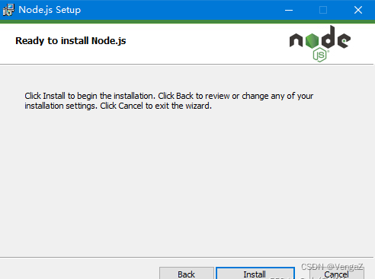Click the Node.js installer icon in title bar
The height and width of the screenshot is (279, 375).
[x=8, y=10]
